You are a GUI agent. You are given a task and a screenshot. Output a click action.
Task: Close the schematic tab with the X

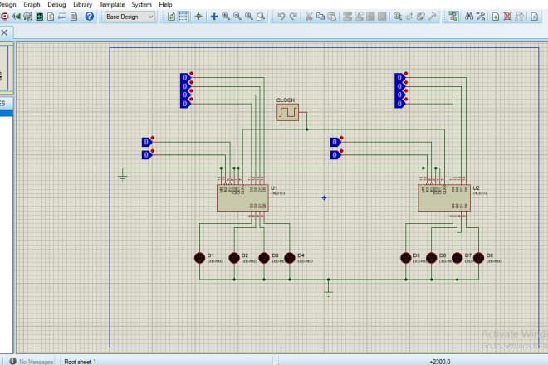(4, 32)
